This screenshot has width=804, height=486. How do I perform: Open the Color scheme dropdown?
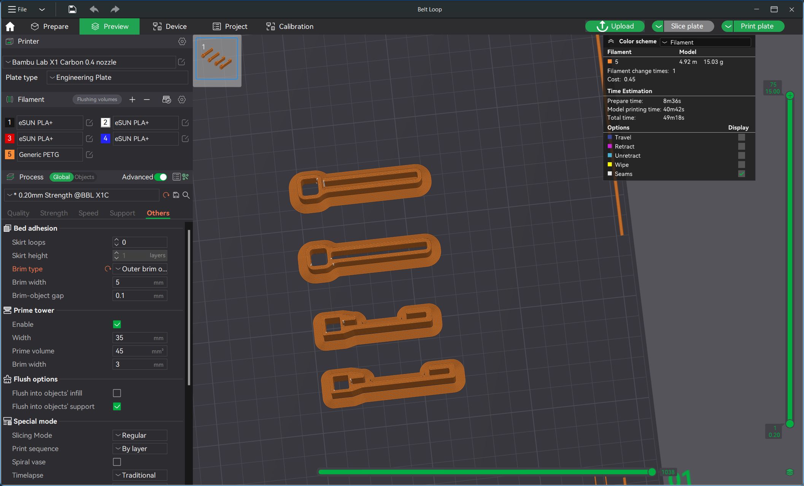tap(705, 42)
